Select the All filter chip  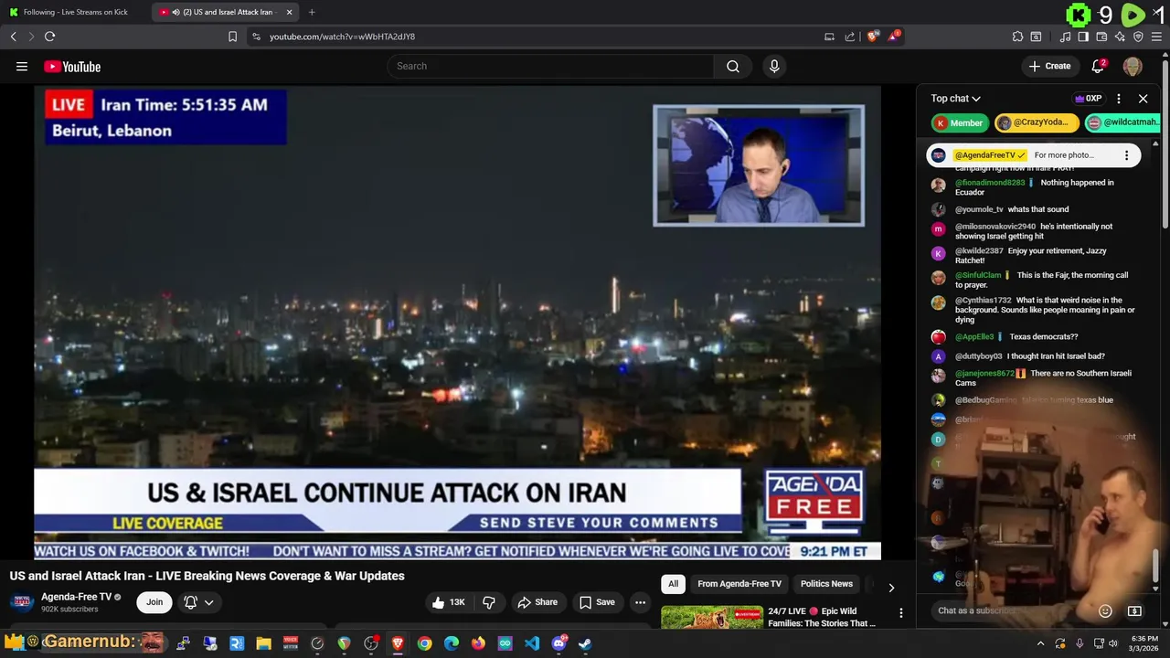point(673,584)
